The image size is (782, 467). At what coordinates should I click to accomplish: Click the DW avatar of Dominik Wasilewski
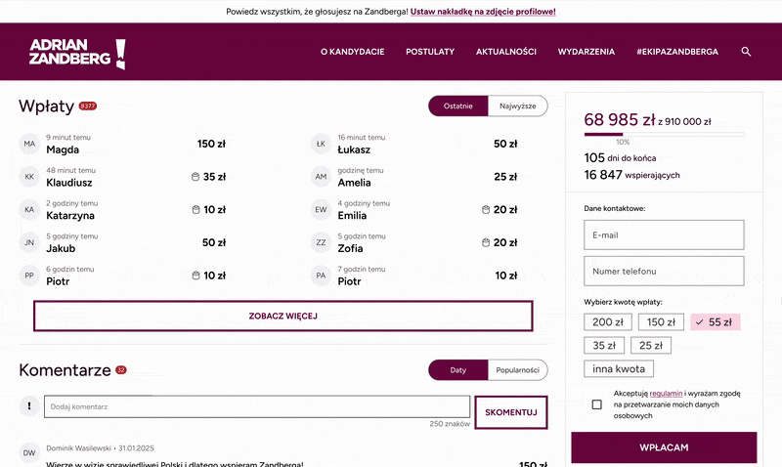29,453
